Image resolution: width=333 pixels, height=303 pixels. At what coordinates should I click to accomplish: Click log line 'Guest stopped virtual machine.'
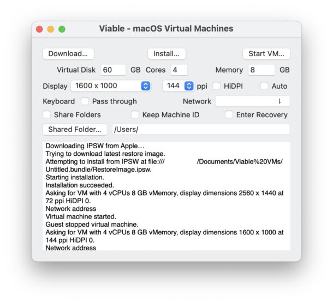point(92,225)
